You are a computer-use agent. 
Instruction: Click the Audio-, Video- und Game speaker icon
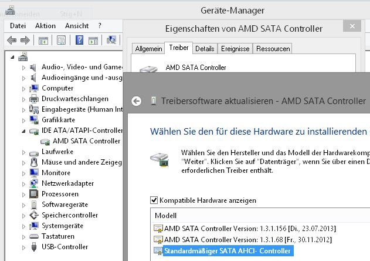[33, 68]
